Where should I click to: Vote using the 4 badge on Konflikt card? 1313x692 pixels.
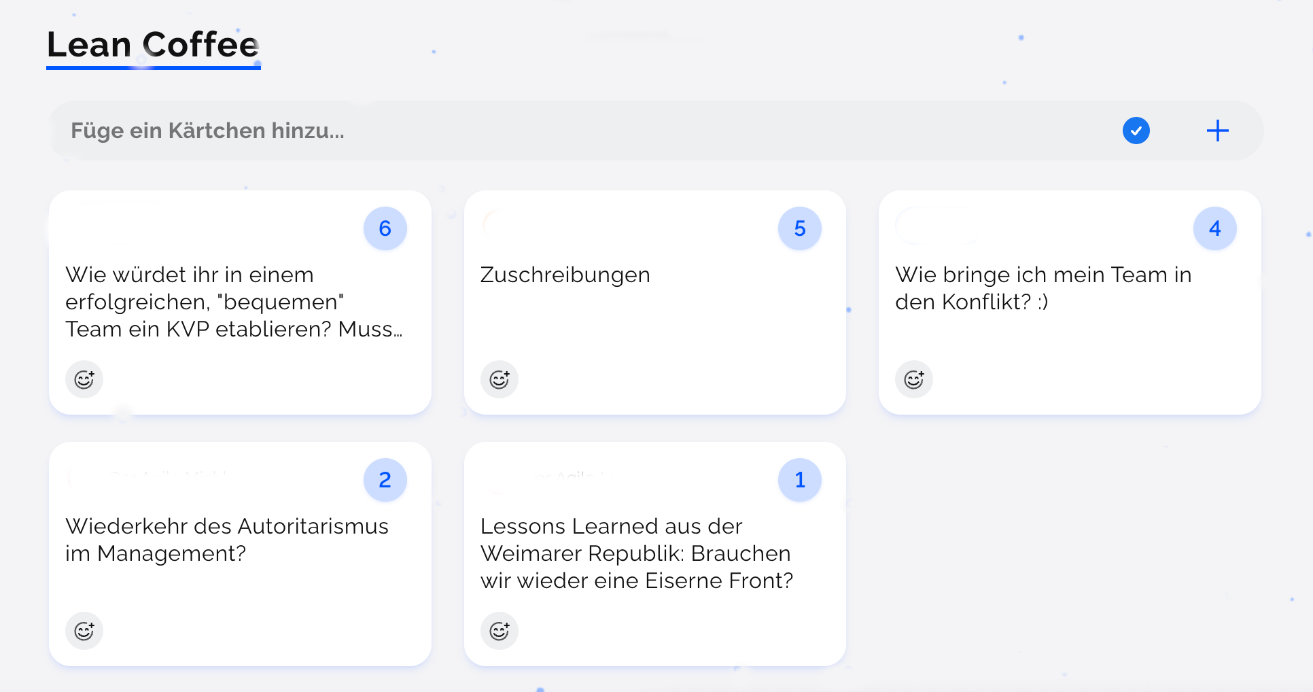click(1214, 228)
